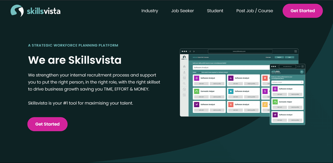This screenshot has height=163, width=333.
Task: Click the Login button in the desktop mockup
Action: point(290,57)
